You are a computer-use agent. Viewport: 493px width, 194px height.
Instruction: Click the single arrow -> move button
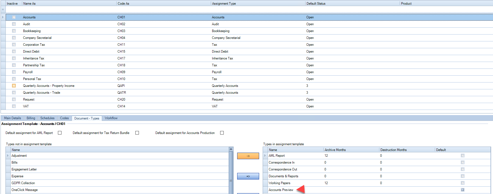pos(248,156)
